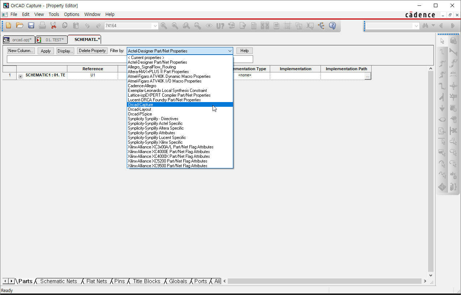Click the New document toolbar icon
461x295 pixels.
pos(8,26)
